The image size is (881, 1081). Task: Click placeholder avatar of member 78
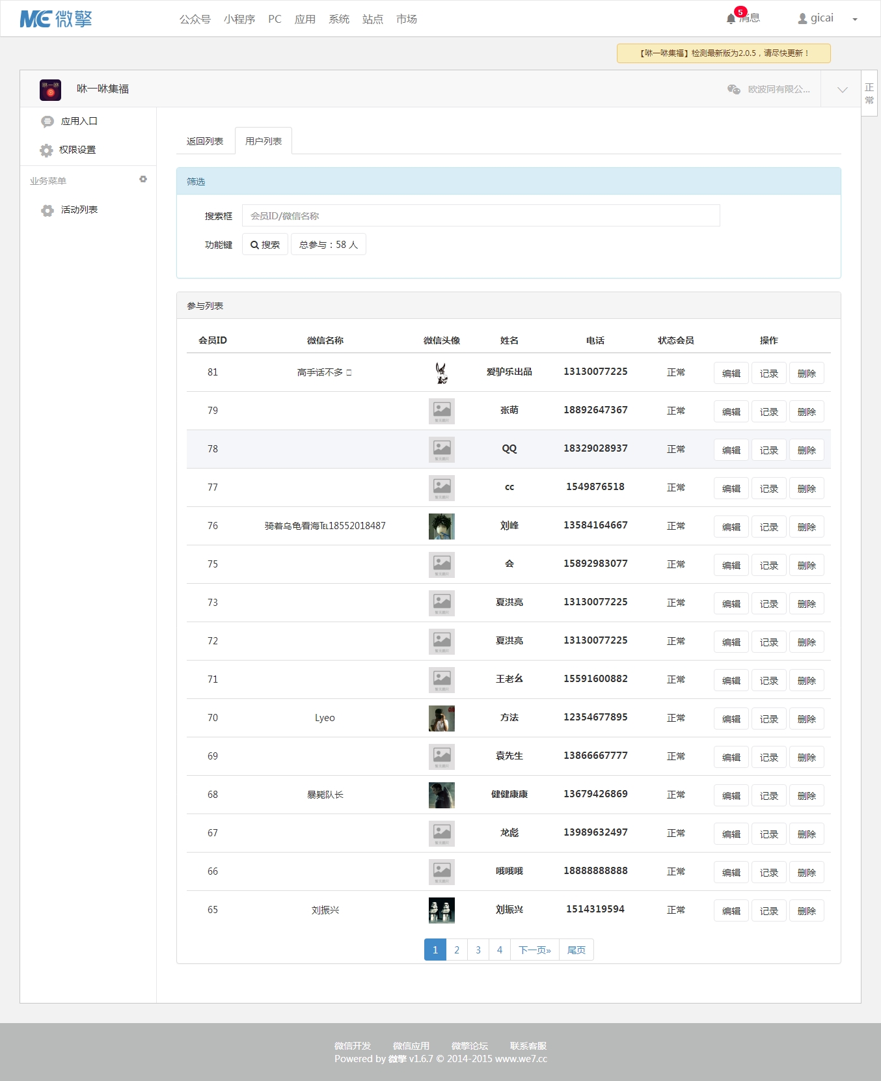click(442, 450)
